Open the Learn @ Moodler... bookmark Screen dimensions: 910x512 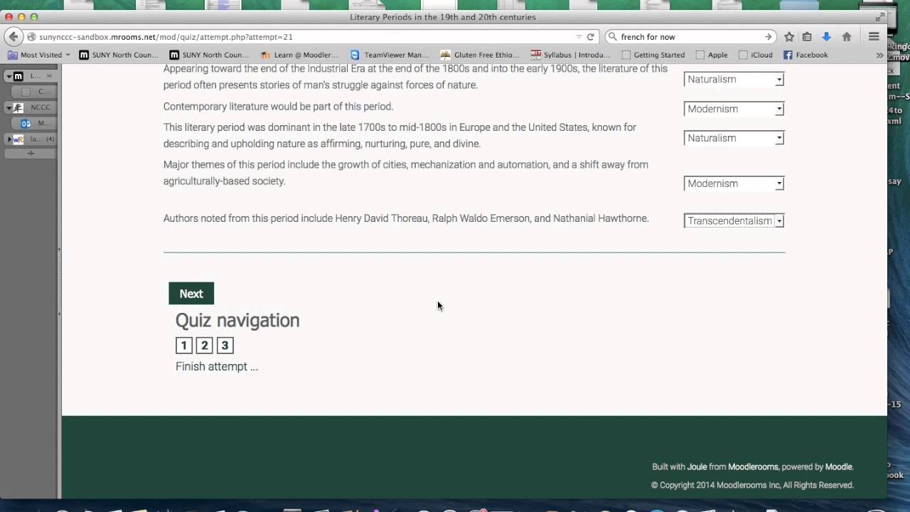point(299,55)
